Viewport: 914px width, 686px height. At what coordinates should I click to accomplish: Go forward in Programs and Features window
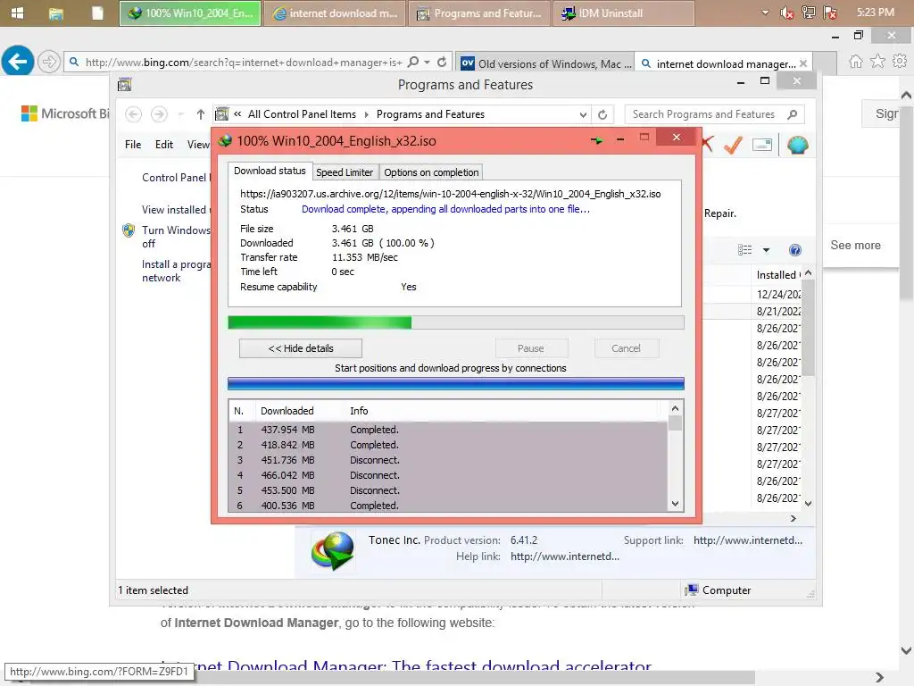pyautogui.click(x=159, y=114)
